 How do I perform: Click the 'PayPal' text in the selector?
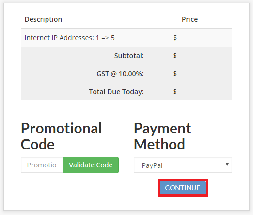(x=152, y=165)
